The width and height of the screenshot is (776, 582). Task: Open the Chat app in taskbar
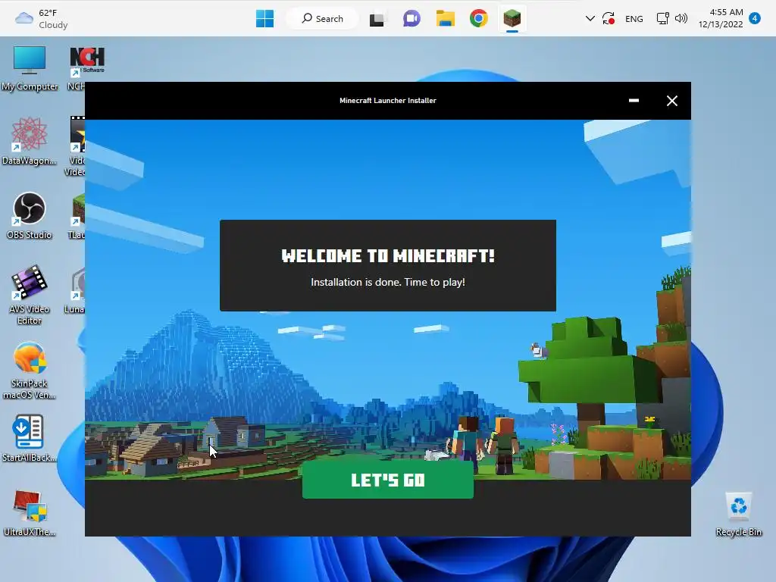pyautogui.click(x=411, y=19)
